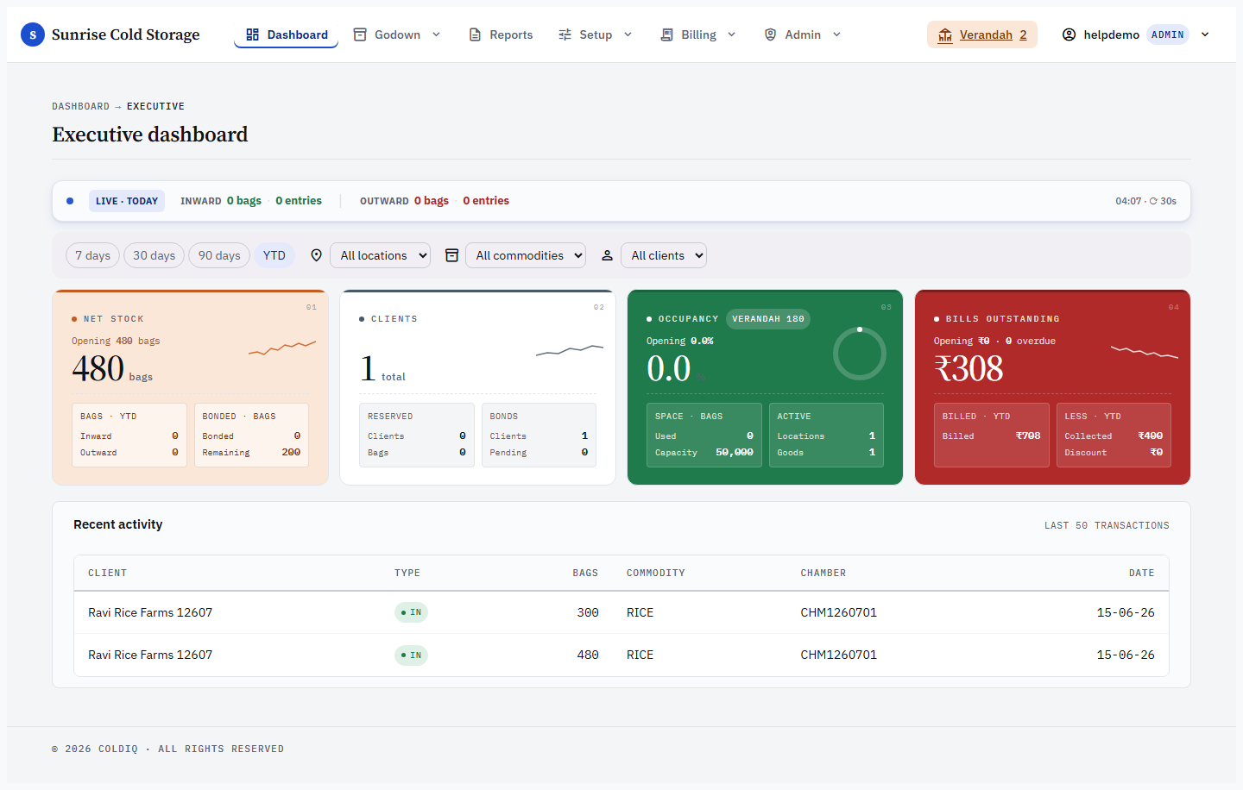Click the Reports document icon
This screenshot has height=790, width=1243.
tap(475, 34)
